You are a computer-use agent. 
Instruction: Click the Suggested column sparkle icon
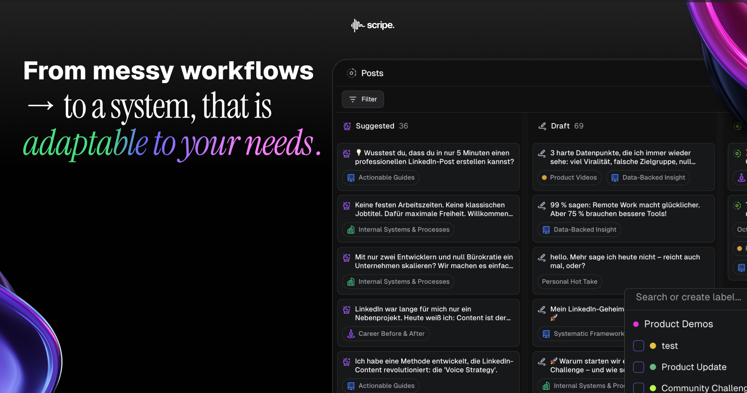pyautogui.click(x=347, y=126)
